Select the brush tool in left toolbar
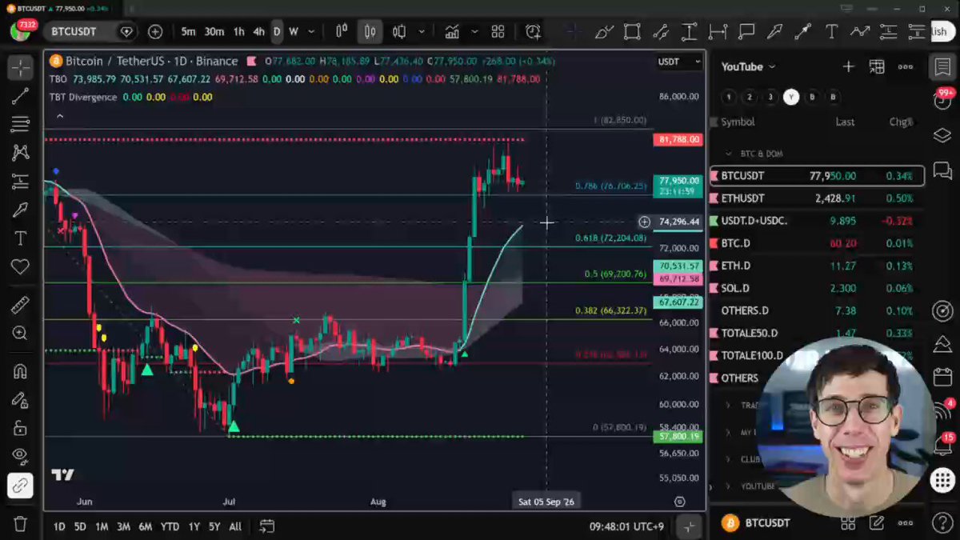Image resolution: width=960 pixels, height=540 pixels. coord(20,210)
